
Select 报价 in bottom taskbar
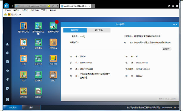pyautogui.click(x=31, y=107)
